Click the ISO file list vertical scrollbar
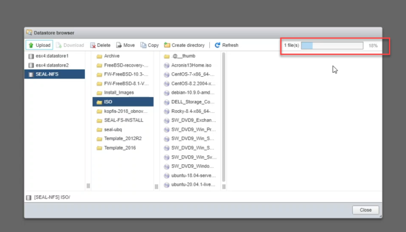Image resolution: width=406 pixels, height=232 pixels. pyautogui.click(x=224, y=117)
